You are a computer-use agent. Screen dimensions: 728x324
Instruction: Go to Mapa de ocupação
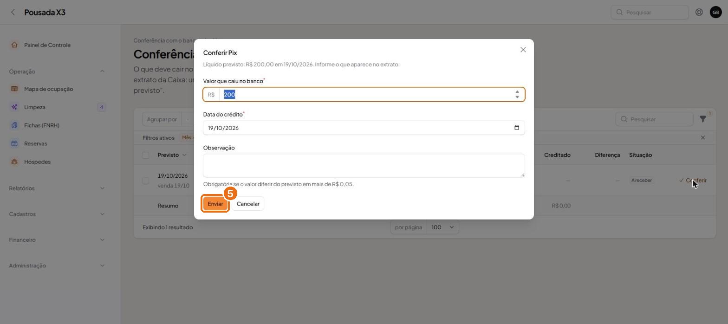(49, 89)
